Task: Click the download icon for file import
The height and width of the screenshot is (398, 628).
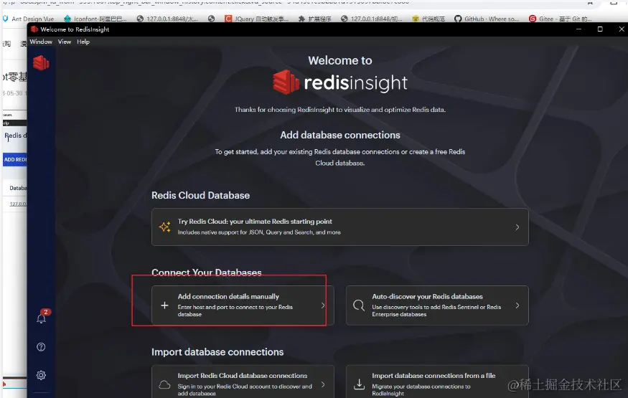Action: [x=359, y=384]
